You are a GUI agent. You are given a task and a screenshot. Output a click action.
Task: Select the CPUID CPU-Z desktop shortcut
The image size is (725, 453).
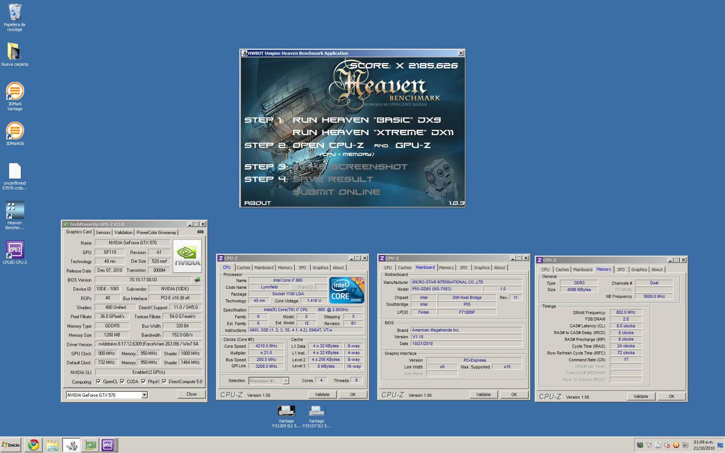coord(14,253)
